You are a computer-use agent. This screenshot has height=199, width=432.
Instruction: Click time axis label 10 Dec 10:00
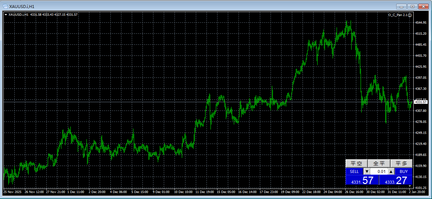pyautogui.click(x=183, y=192)
